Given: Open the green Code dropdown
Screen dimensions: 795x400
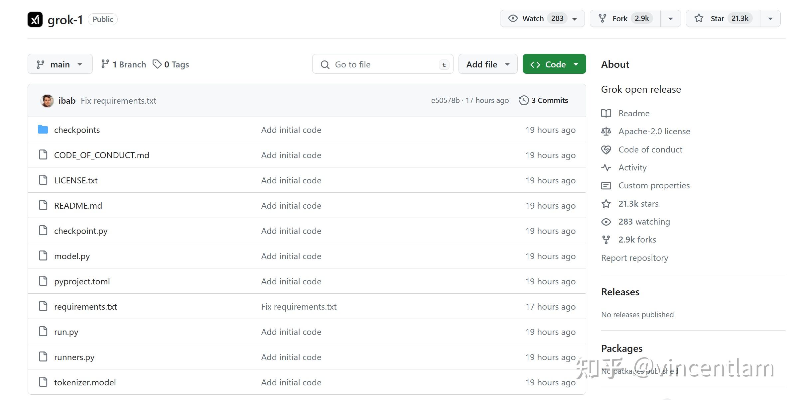Looking at the screenshot, I should 554,64.
